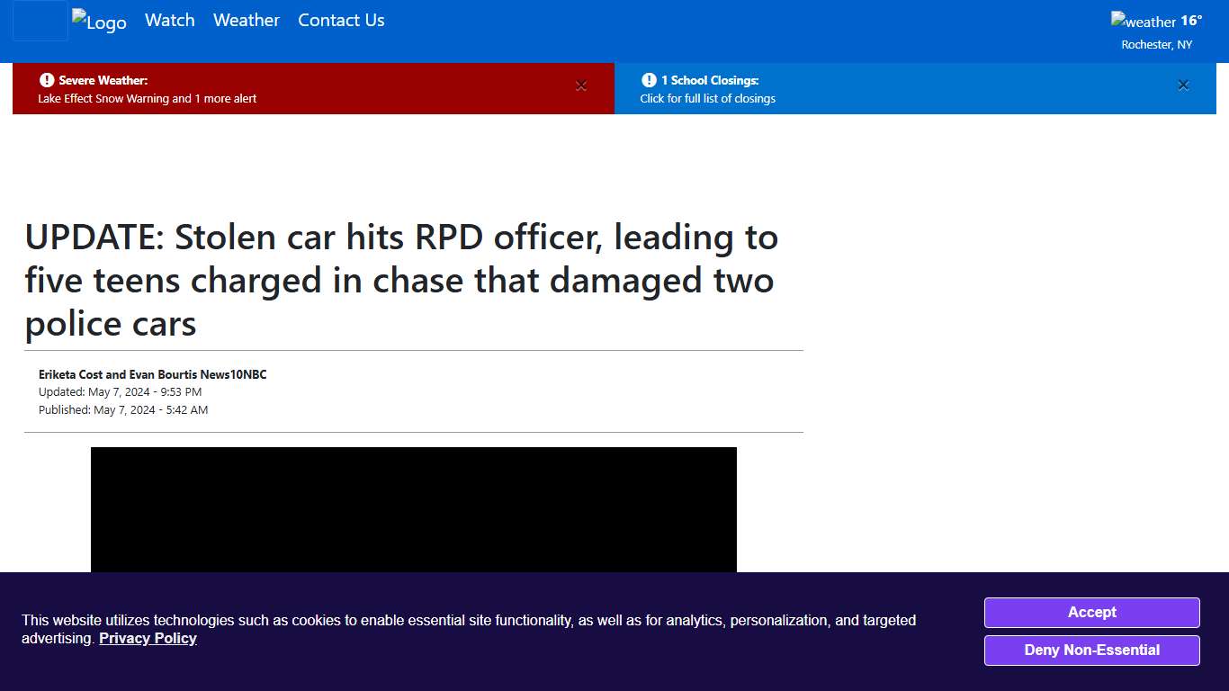Click the Rochester, NY location label
The height and width of the screenshot is (691, 1229).
click(1156, 43)
